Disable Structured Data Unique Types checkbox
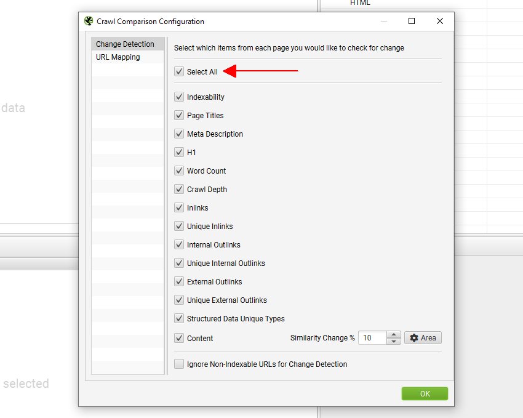This screenshot has height=418, width=523. point(179,318)
